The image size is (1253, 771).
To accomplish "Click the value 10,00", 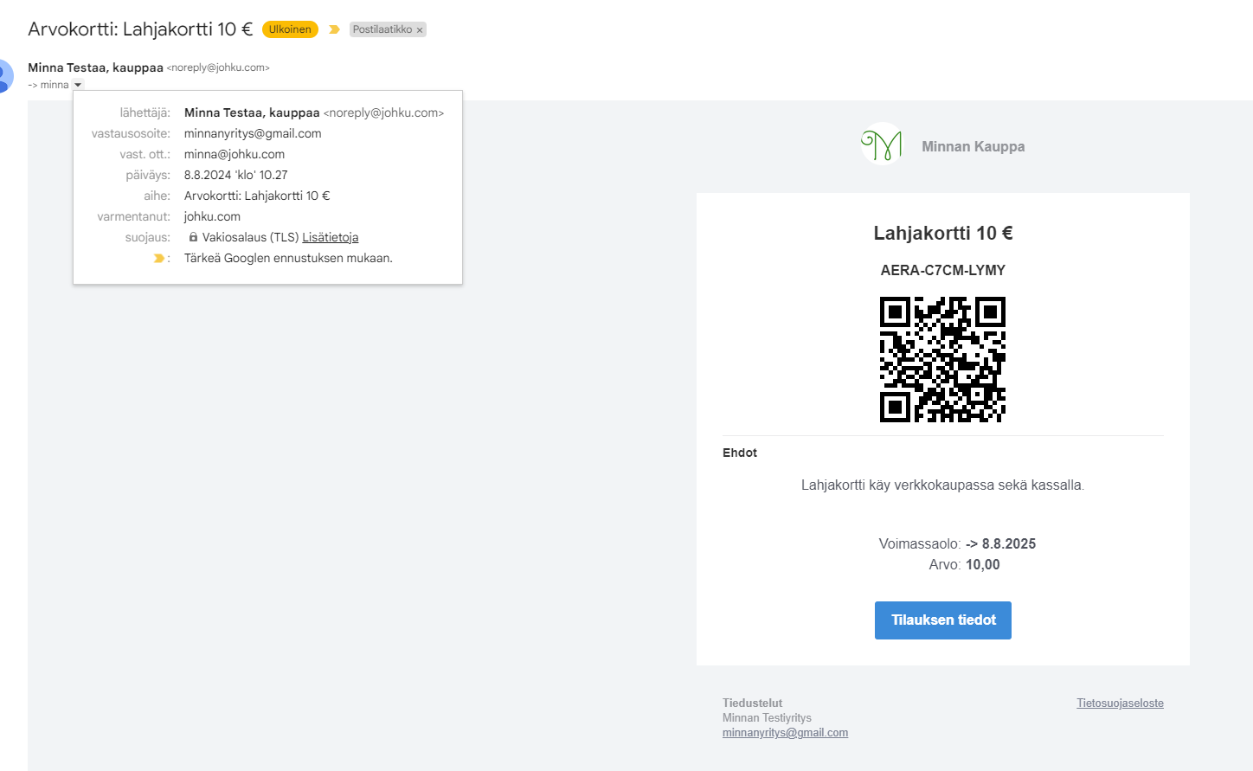I will coord(983,564).
